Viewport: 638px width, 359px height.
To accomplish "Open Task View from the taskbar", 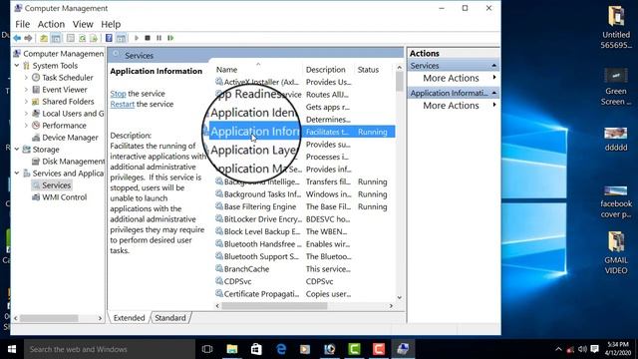I will [207, 349].
